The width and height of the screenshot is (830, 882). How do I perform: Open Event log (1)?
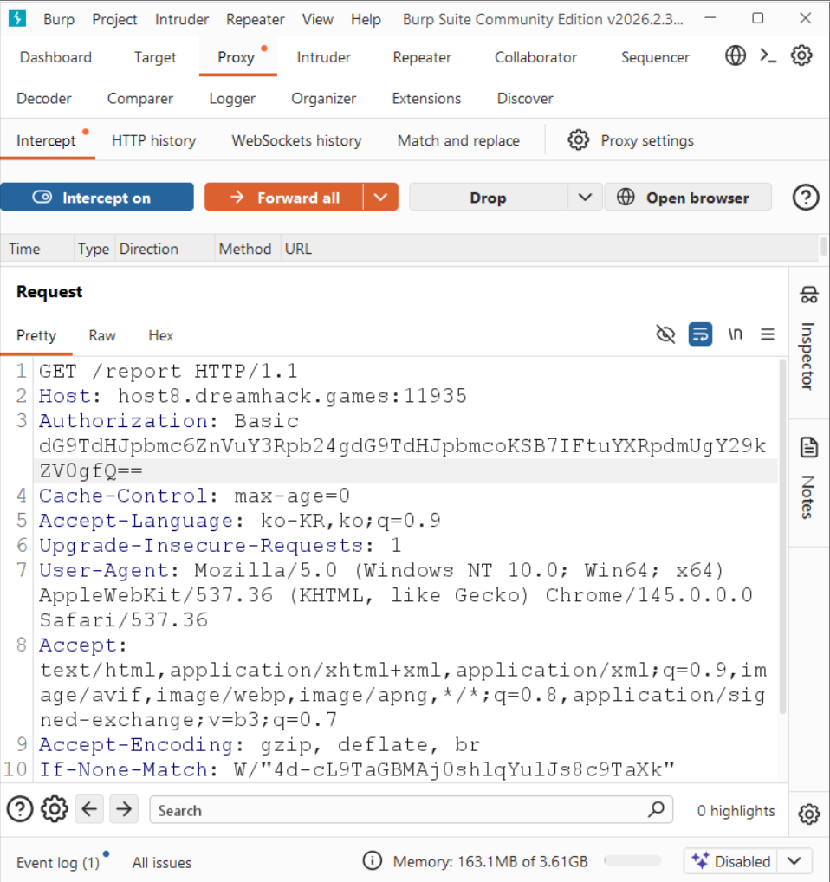58,862
